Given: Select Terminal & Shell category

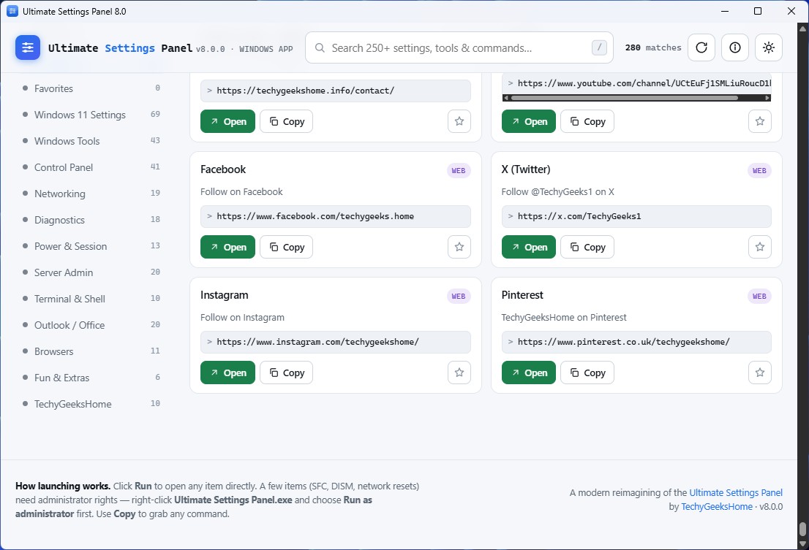Looking at the screenshot, I should 91,298.
